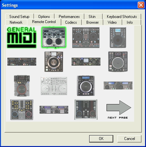This screenshot has width=146, height=147.
Task: Select the rack-mount controller with purple displays
Action: coord(54,110)
